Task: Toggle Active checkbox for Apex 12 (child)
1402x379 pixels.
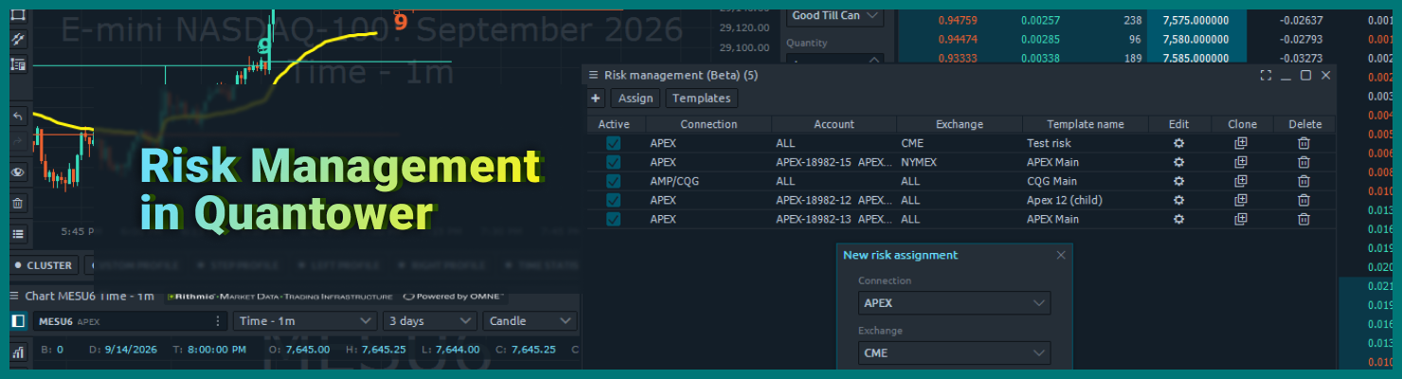Action: pyautogui.click(x=613, y=200)
